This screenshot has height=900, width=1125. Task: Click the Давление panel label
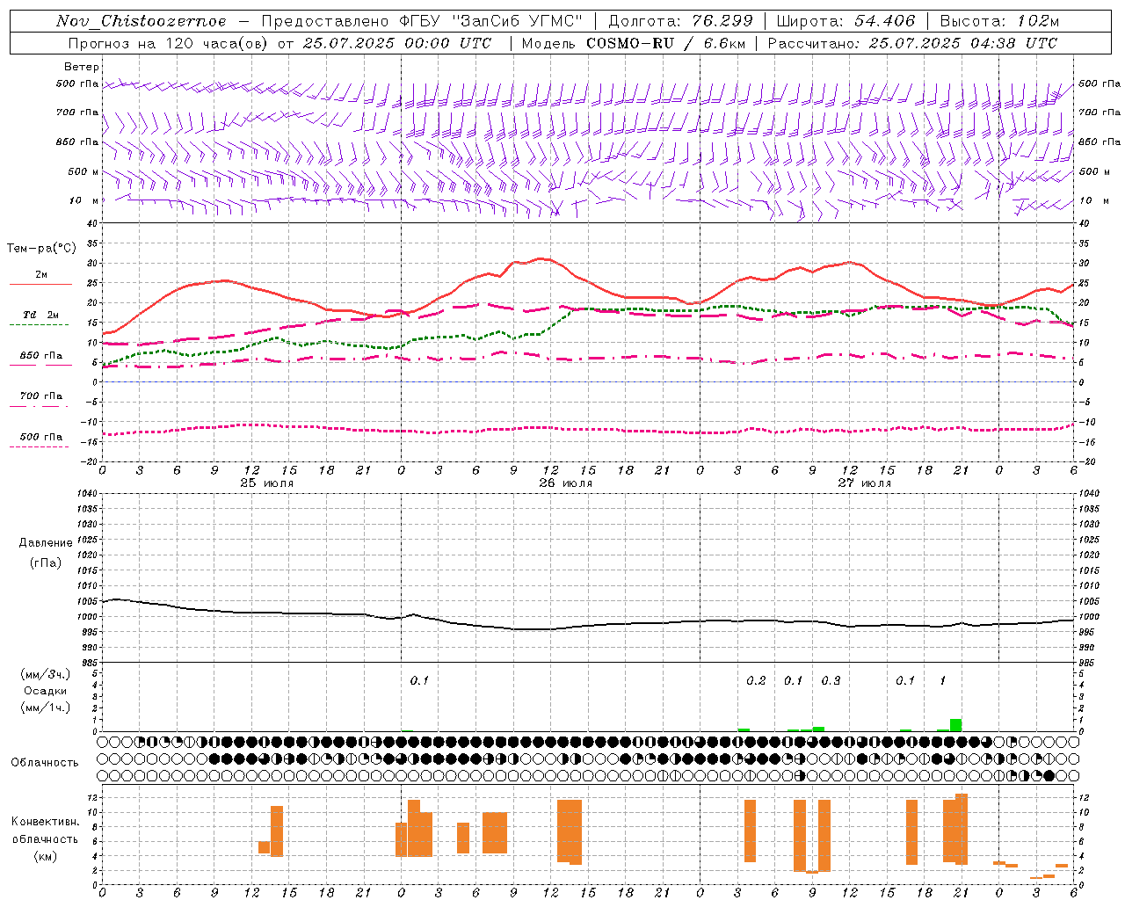(46, 543)
